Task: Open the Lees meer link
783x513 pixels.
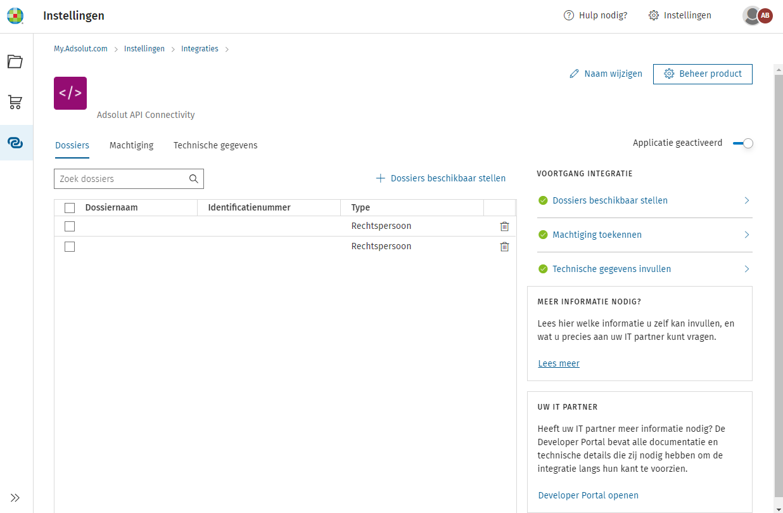Action: pyautogui.click(x=558, y=363)
